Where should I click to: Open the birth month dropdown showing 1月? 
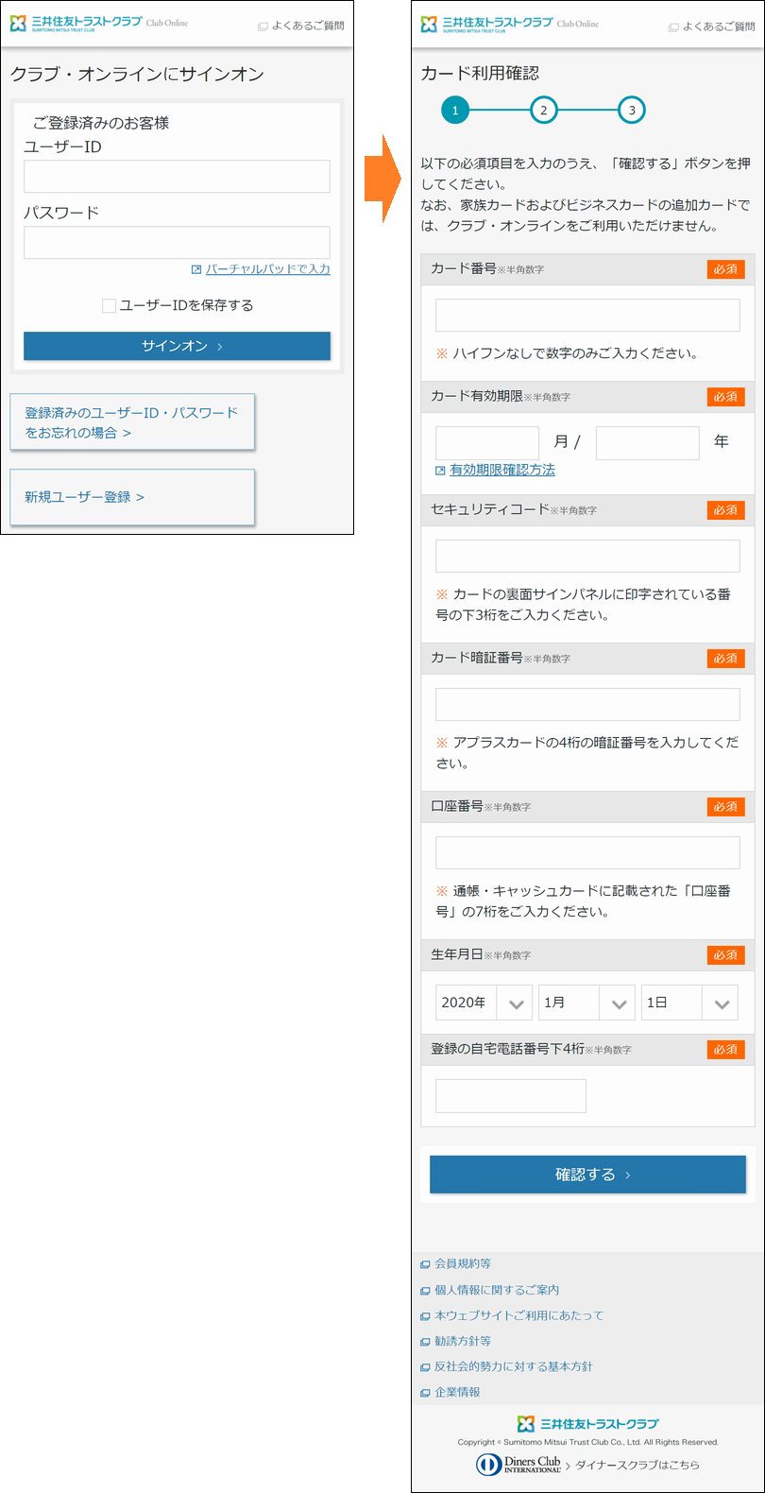(x=586, y=1003)
